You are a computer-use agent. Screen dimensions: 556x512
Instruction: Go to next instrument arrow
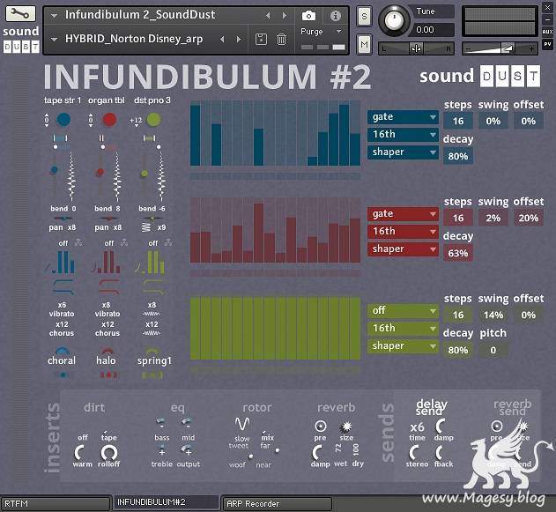coord(285,16)
